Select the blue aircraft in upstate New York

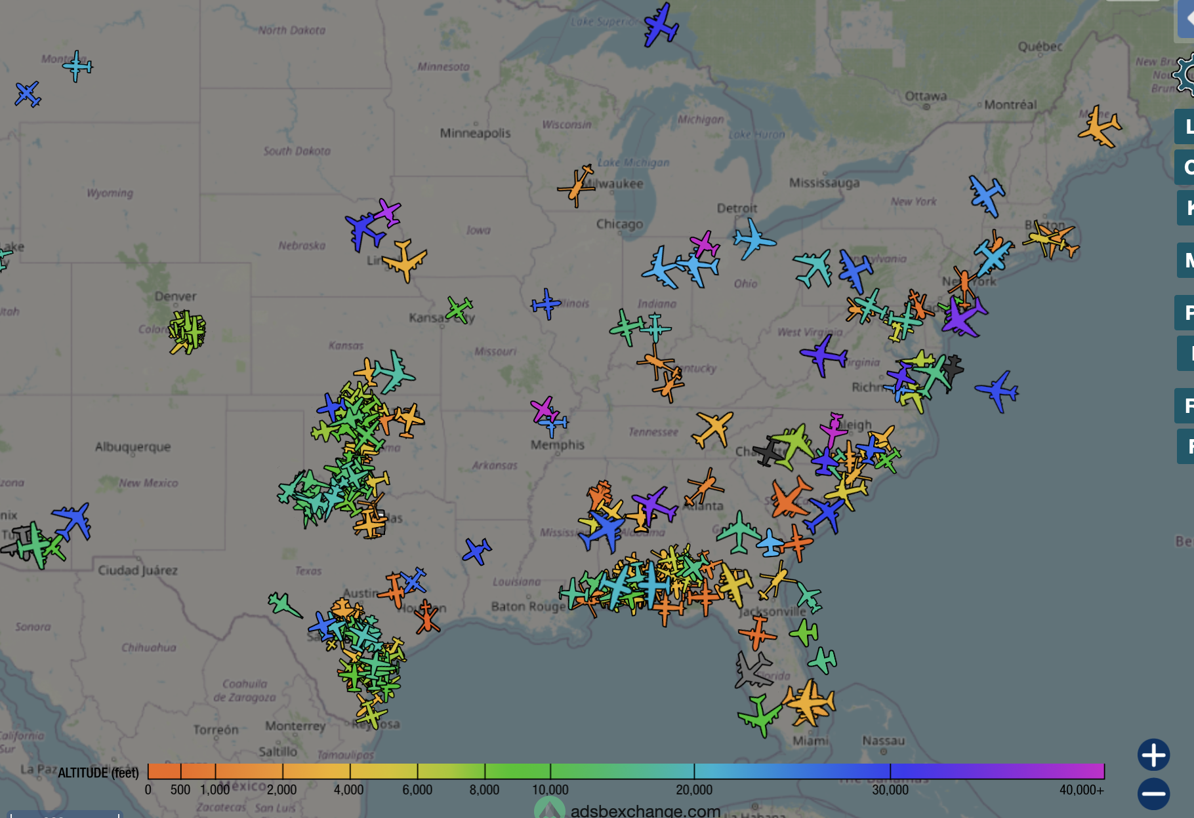pyautogui.click(x=987, y=195)
